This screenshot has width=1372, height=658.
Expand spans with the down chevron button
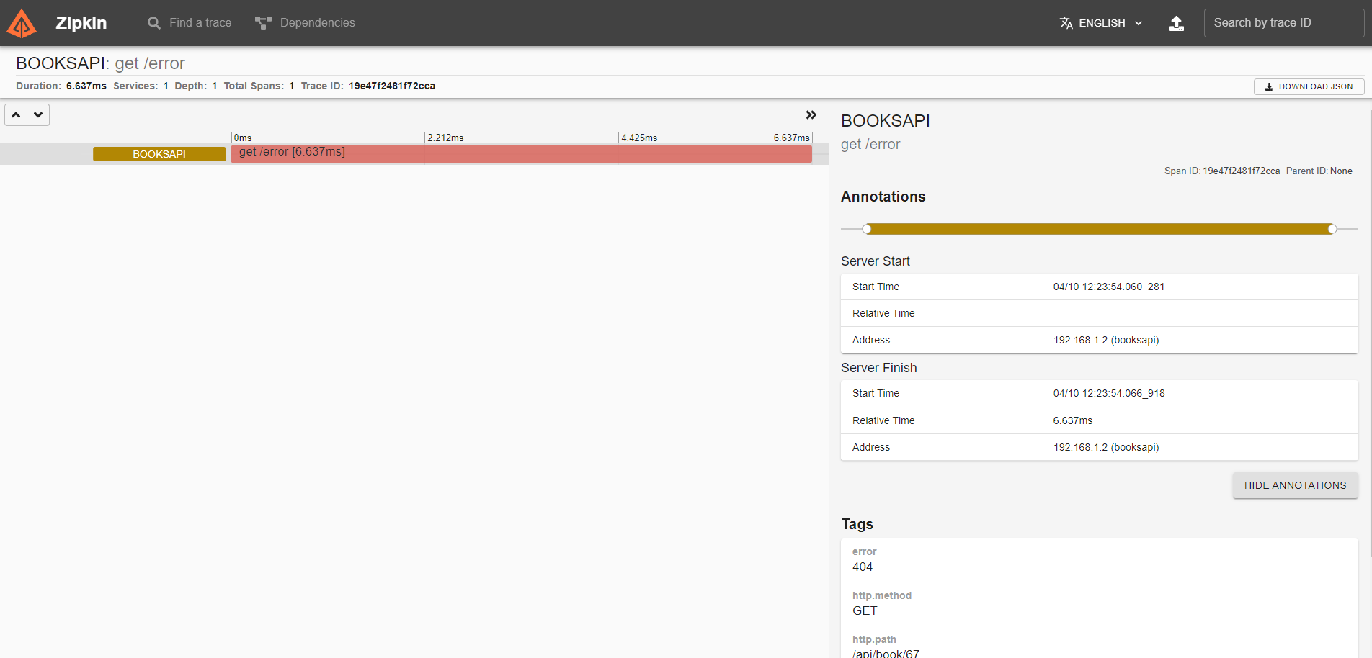click(38, 115)
